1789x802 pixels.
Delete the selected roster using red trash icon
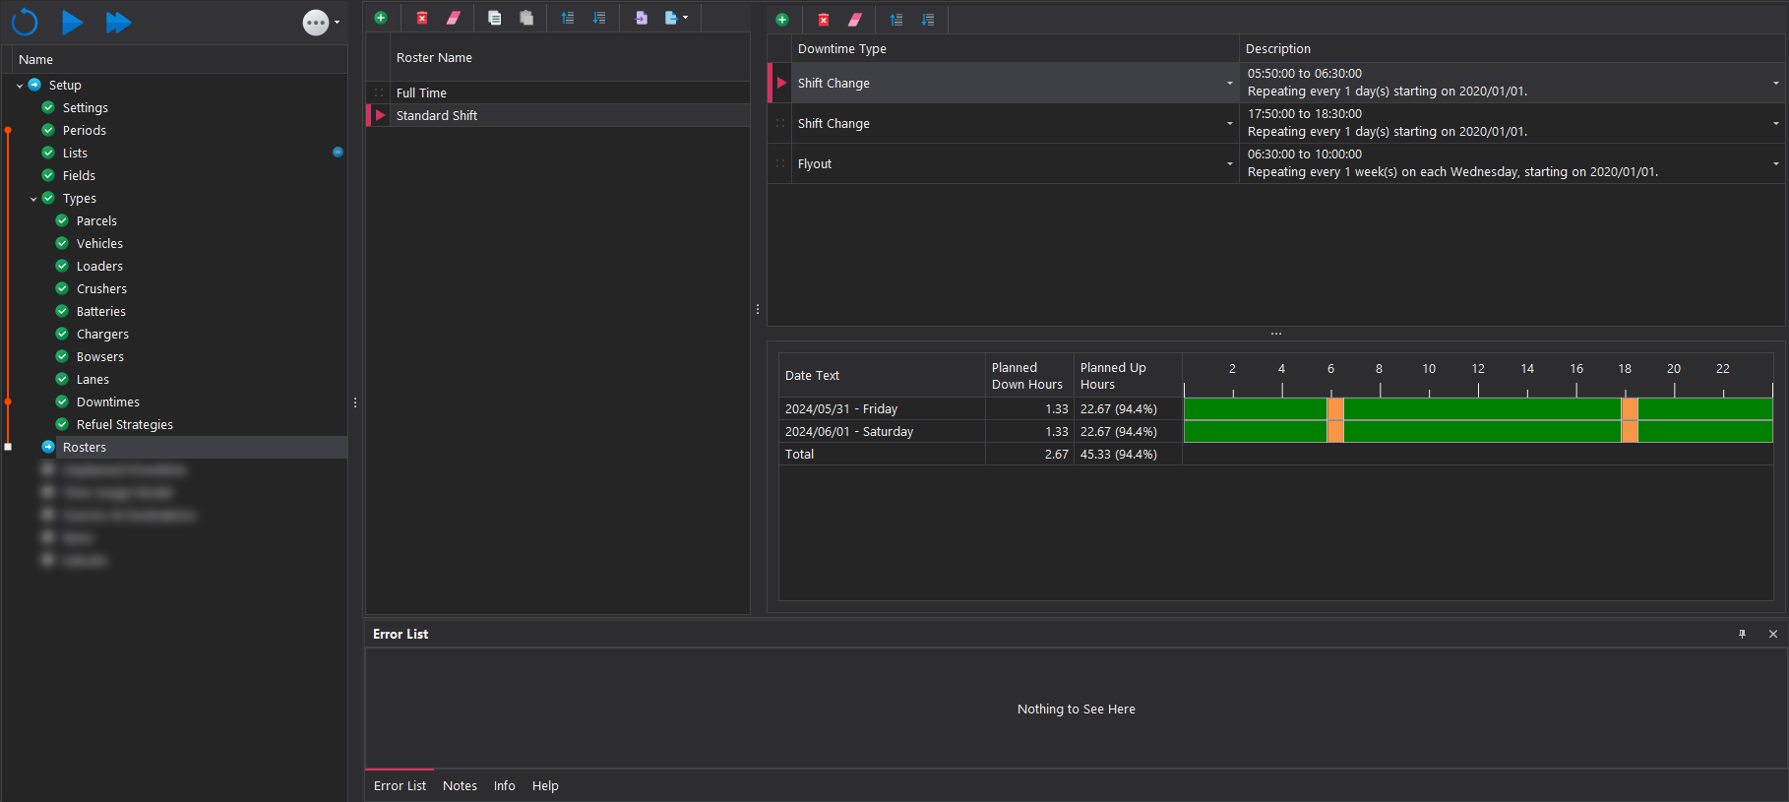coord(422,18)
